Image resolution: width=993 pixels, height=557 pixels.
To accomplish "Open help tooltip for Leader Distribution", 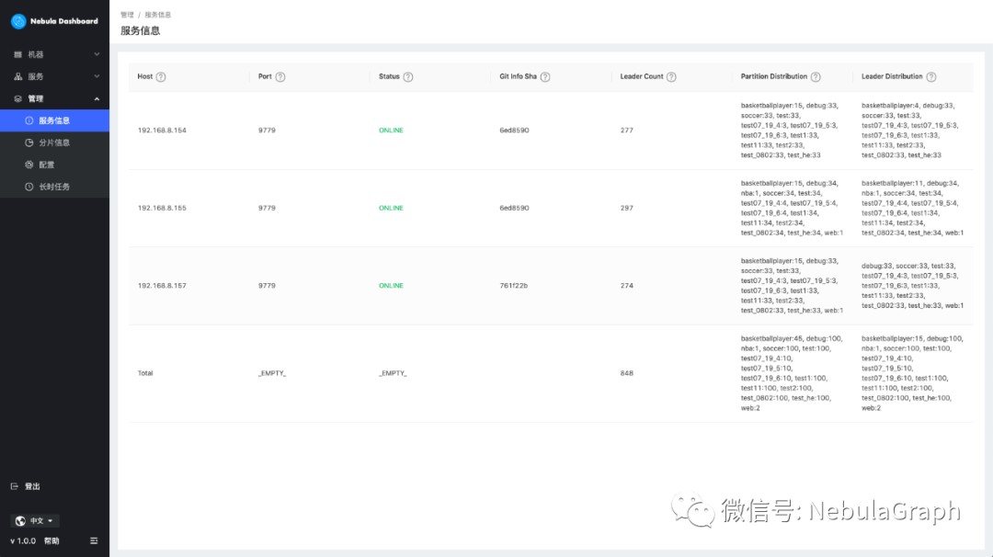I will (930, 76).
